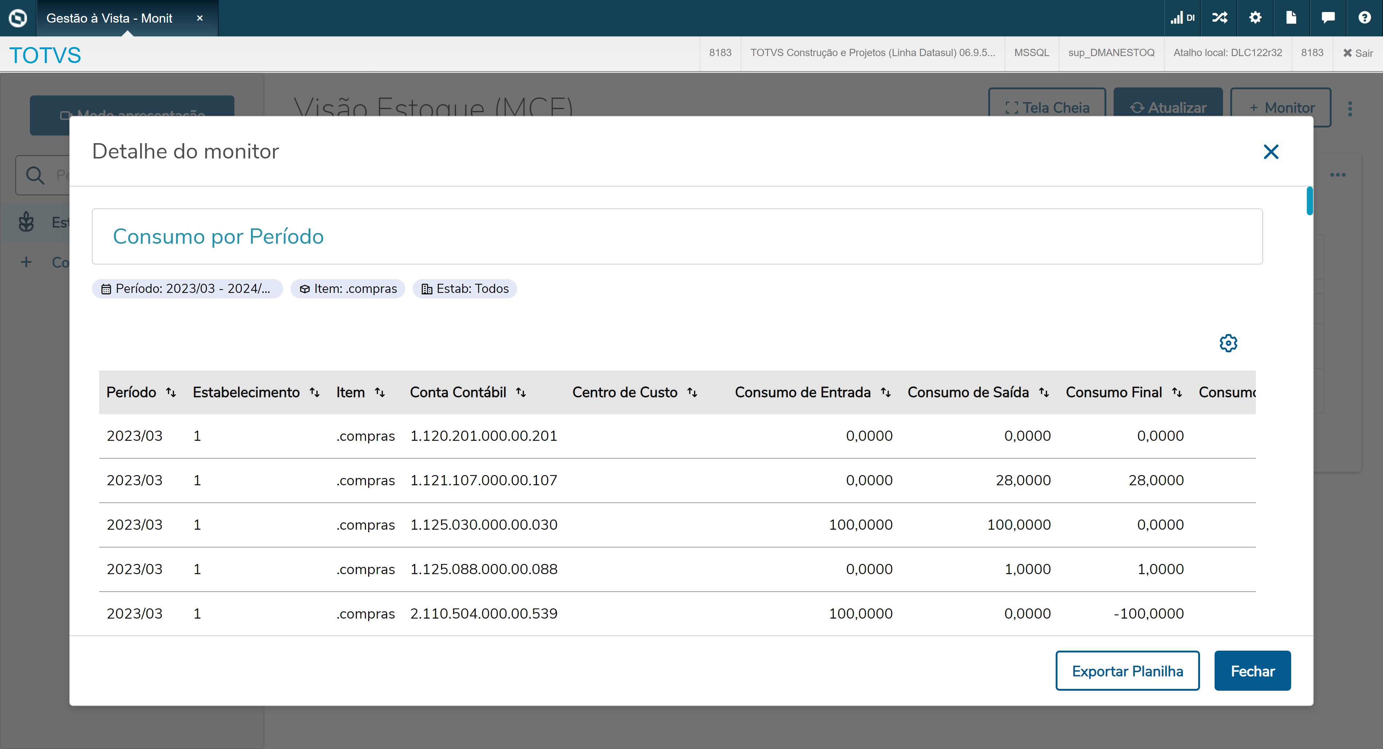Click the document icon in top bar

pyautogui.click(x=1291, y=18)
